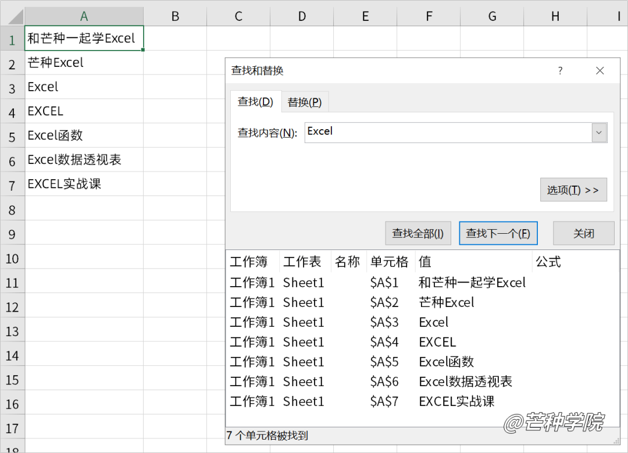Click the 查找全部(I) button
Image resolution: width=628 pixels, height=453 pixels.
(x=418, y=233)
